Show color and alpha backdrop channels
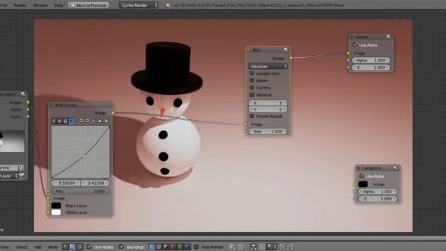Screen dimensions: 446x251 (x=152, y=247)
